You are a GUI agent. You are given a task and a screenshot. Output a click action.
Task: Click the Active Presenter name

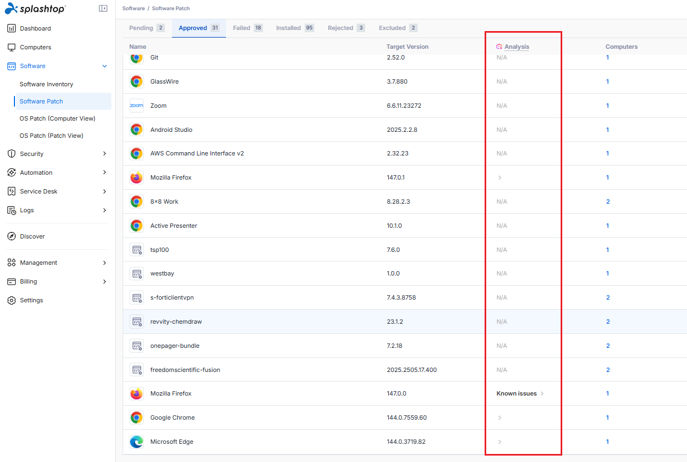tap(173, 226)
